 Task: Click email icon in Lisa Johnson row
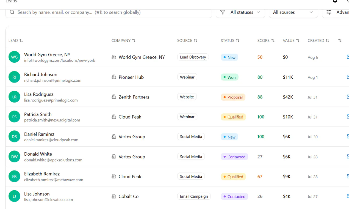[x=348, y=196]
